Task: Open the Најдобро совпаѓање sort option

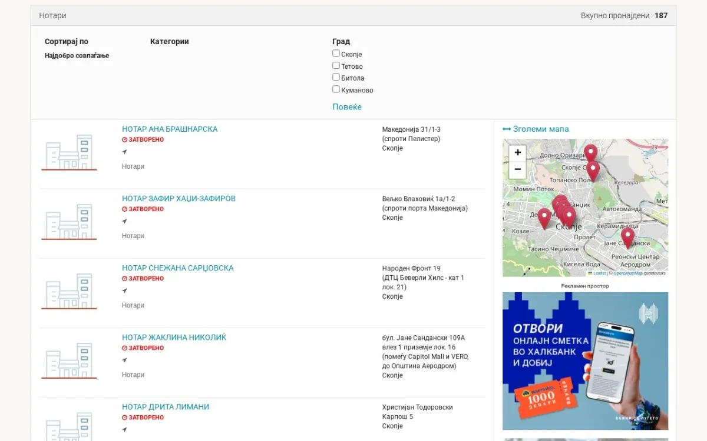Action: pos(77,56)
